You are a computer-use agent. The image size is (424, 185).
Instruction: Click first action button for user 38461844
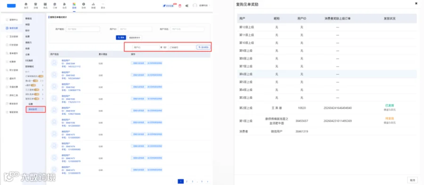(138, 63)
